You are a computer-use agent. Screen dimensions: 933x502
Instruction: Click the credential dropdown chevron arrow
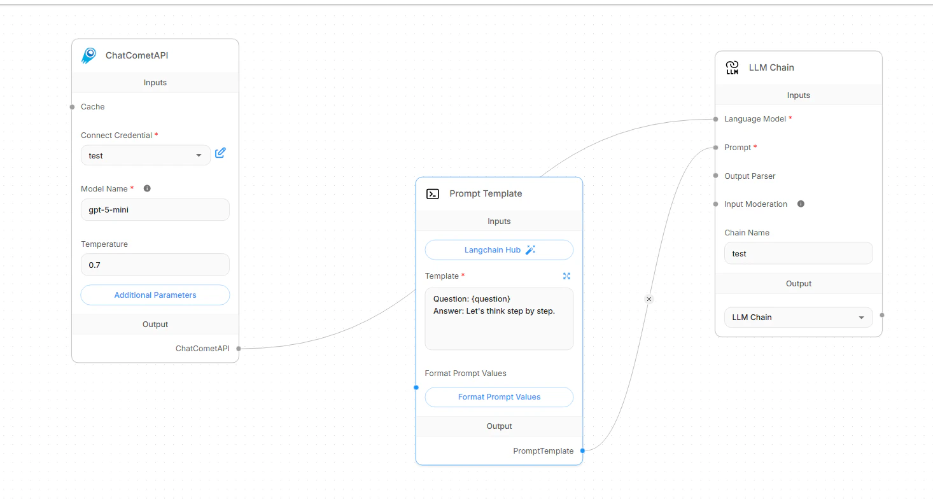pyautogui.click(x=199, y=155)
